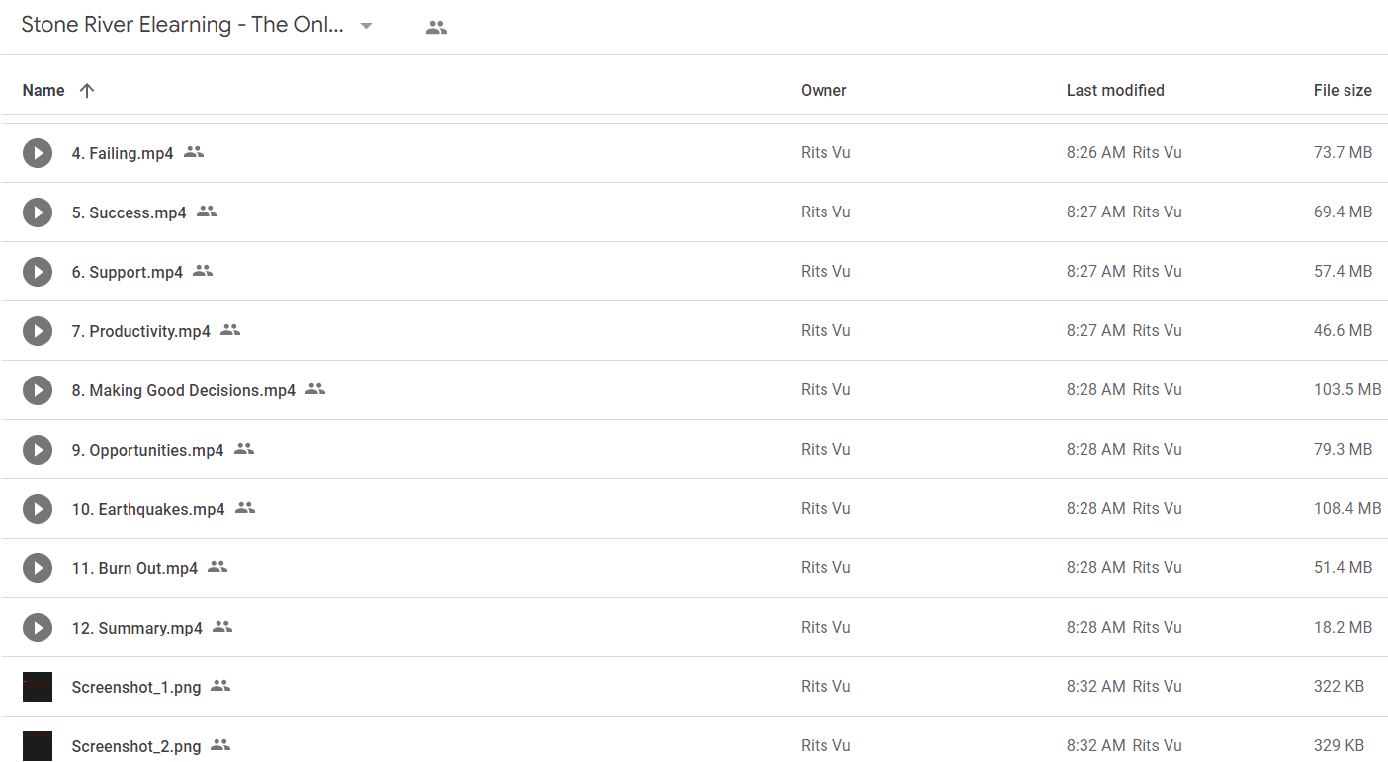Click the play icon for 4. Failing.mp4
Viewport: 1388px width, 762px height.
coord(38,153)
